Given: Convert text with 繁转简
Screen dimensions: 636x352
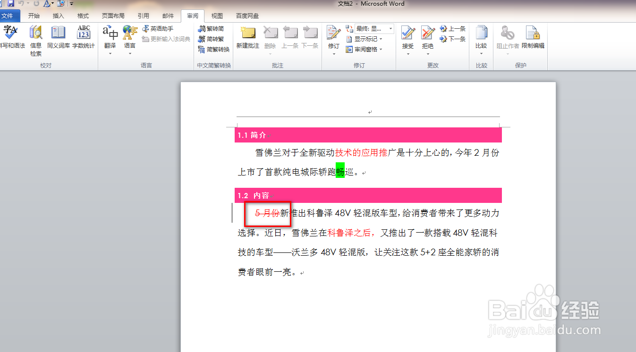Looking at the screenshot, I should pos(211,29).
